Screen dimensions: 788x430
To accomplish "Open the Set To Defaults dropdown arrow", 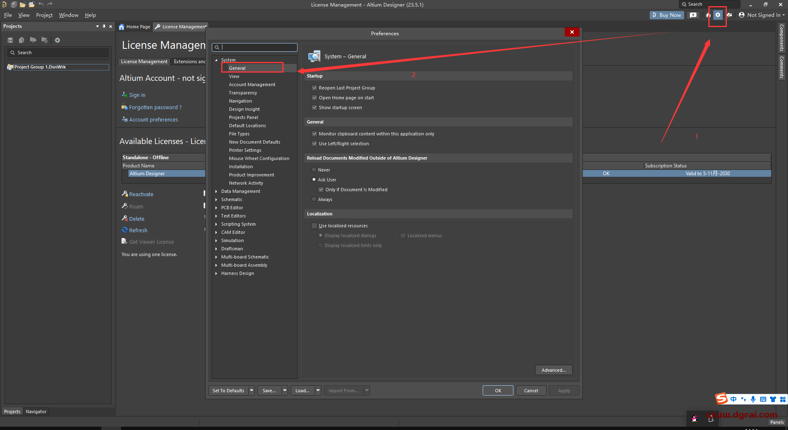I will point(252,391).
